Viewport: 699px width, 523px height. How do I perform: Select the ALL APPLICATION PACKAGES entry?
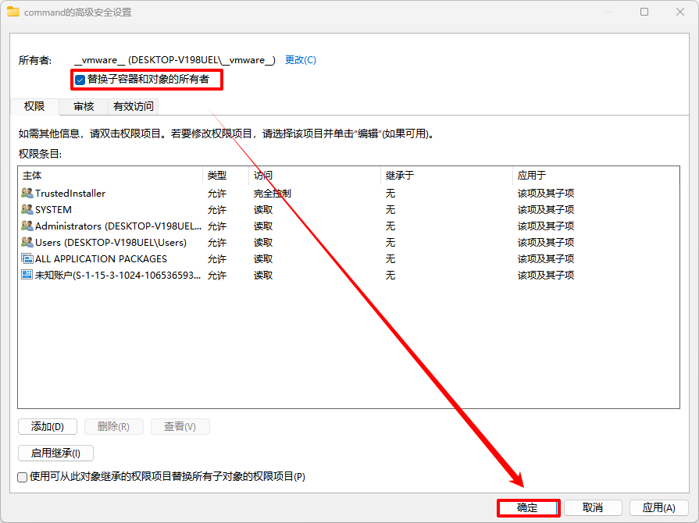click(x=348, y=259)
